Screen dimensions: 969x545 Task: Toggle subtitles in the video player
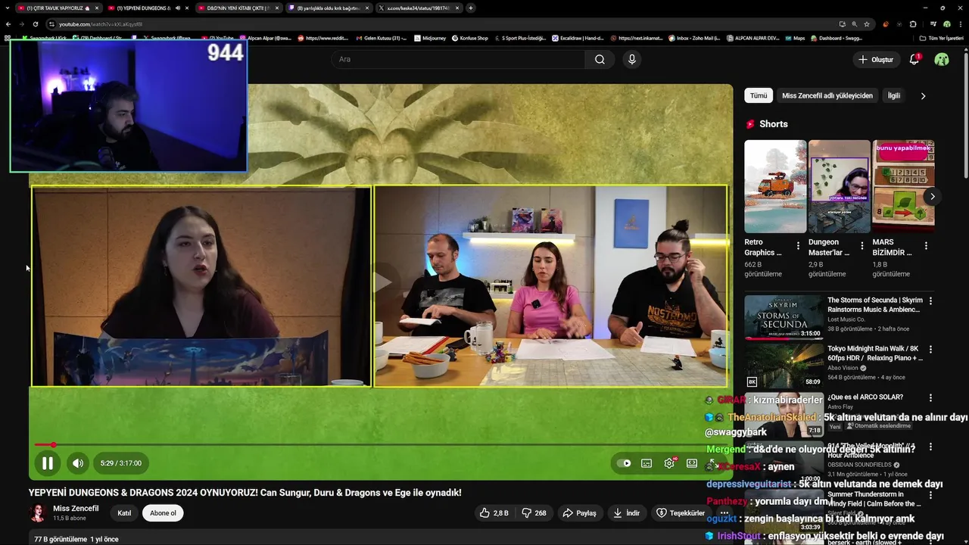pos(647,463)
